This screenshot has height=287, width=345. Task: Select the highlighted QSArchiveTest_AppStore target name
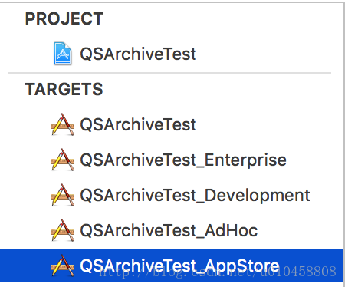179,266
